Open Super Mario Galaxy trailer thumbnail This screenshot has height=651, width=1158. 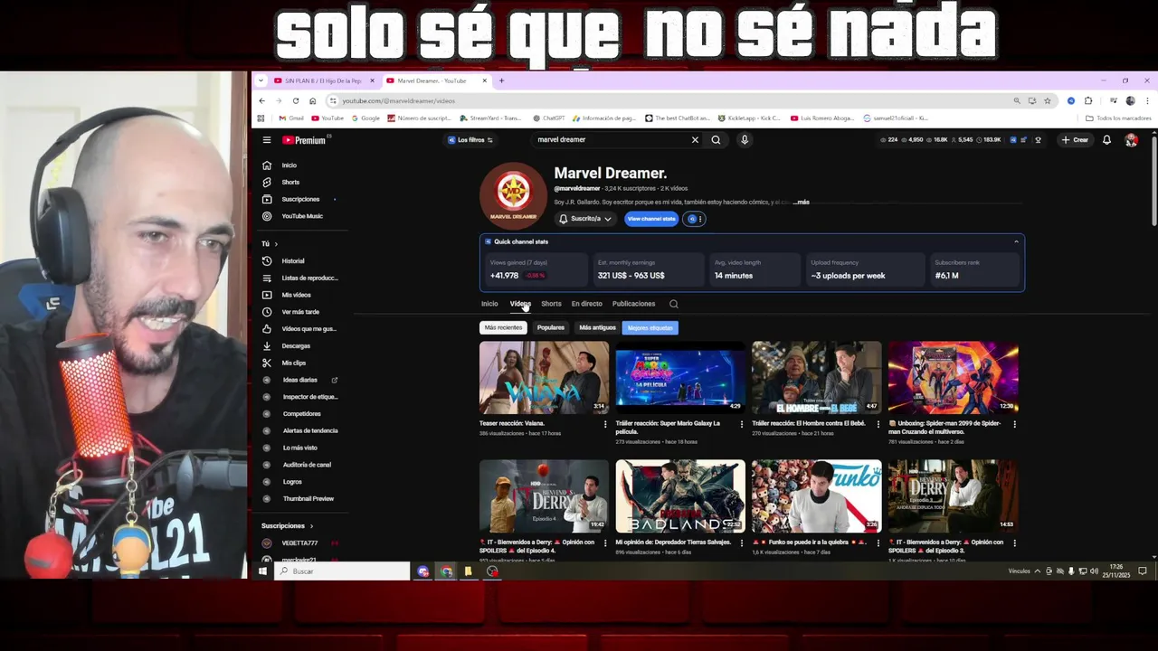(680, 377)
